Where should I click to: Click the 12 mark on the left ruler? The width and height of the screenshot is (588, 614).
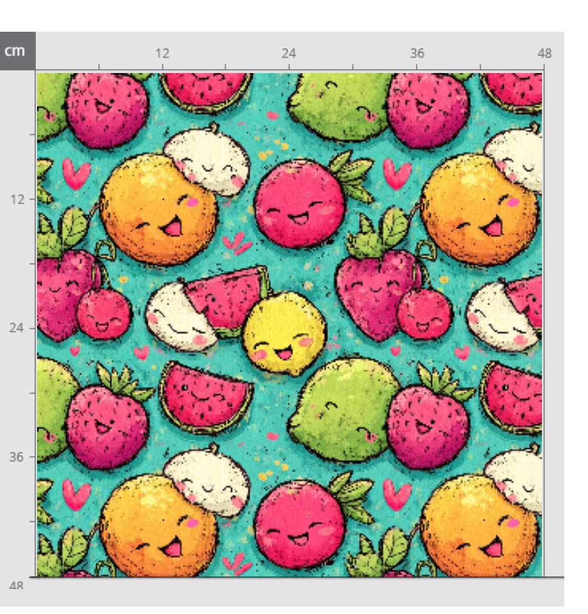click(16, 199)
